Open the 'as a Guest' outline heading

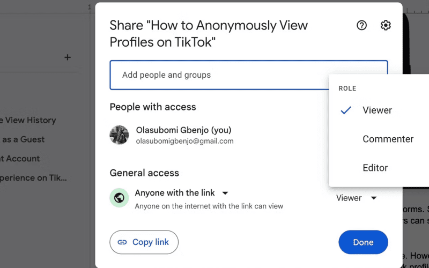tap(23, 139)
